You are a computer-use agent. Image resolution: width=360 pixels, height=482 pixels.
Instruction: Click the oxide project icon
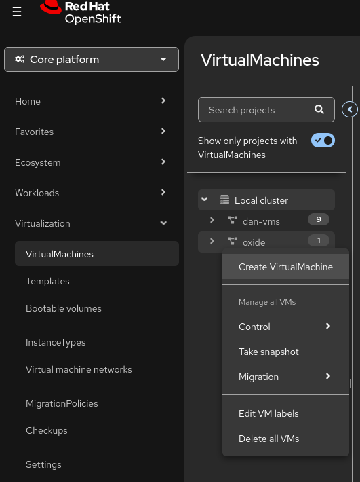pyautogui.click(x=233, y=241)
